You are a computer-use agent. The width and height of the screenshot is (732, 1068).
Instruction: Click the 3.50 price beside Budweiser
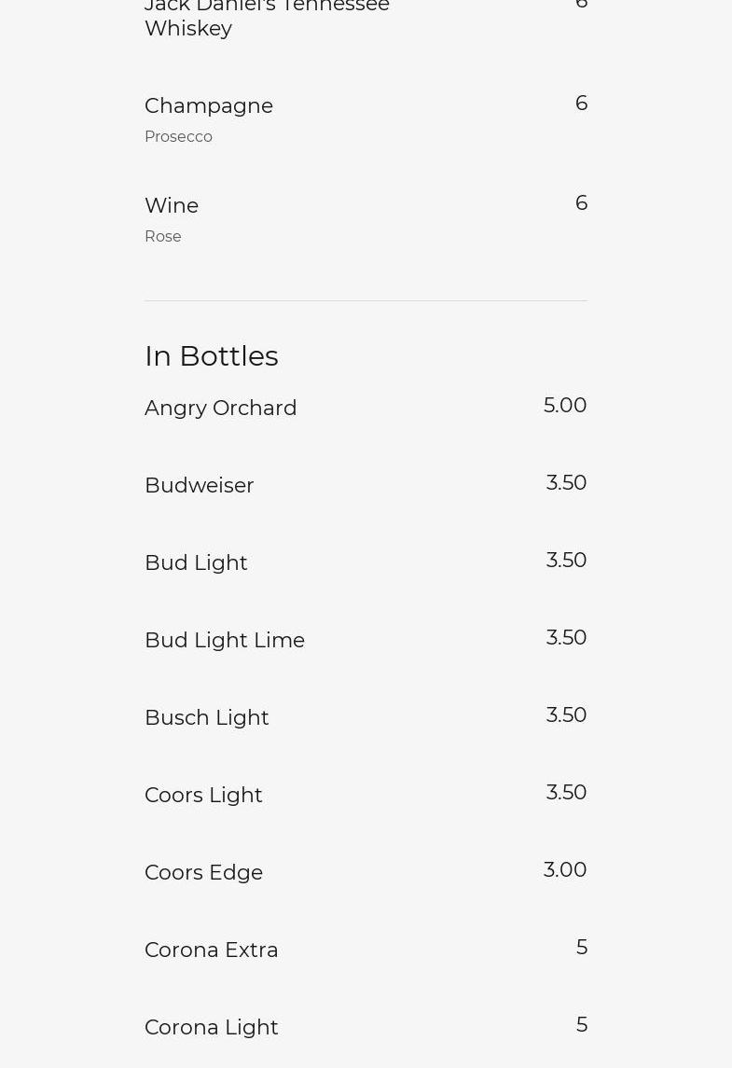pos(566,482)
